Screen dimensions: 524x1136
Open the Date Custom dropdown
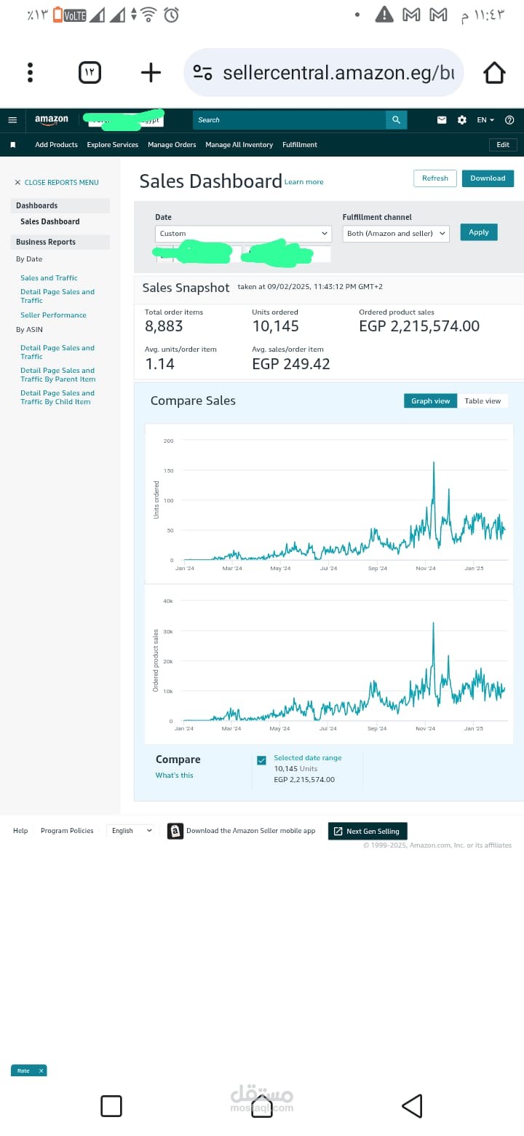[243, 234]
